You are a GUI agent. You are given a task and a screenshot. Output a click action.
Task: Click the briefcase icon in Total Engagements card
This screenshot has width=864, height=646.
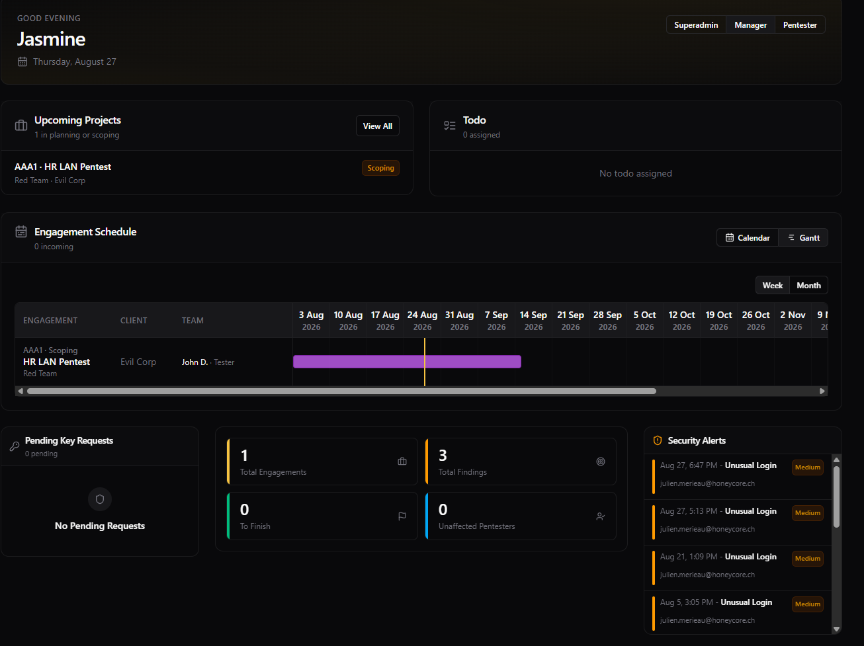click(x=402, y=462)
